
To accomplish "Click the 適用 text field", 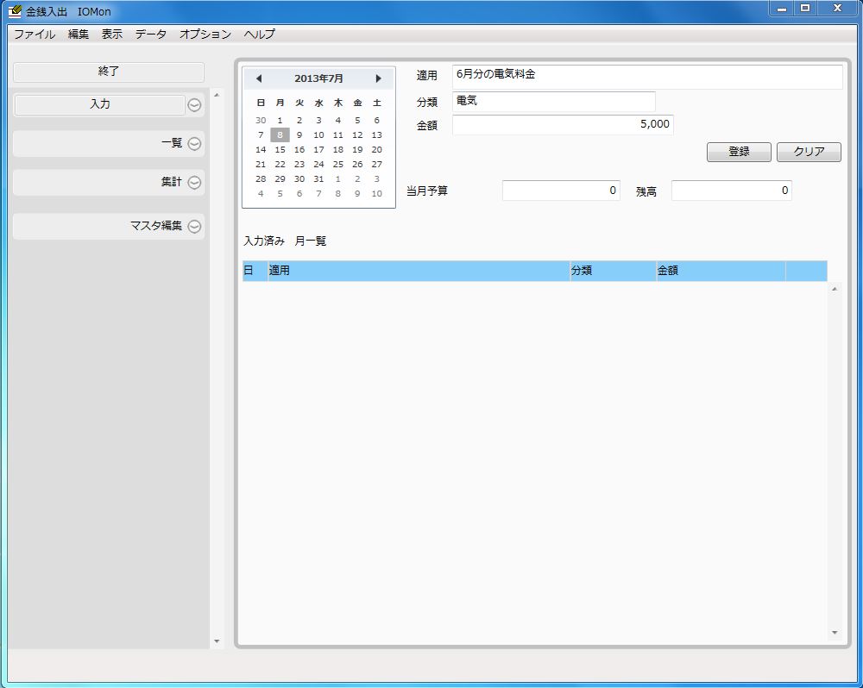I will click(x=647, y=77).
